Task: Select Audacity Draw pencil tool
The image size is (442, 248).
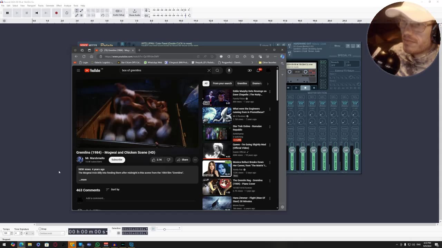Action: click(x=77, y=15)
